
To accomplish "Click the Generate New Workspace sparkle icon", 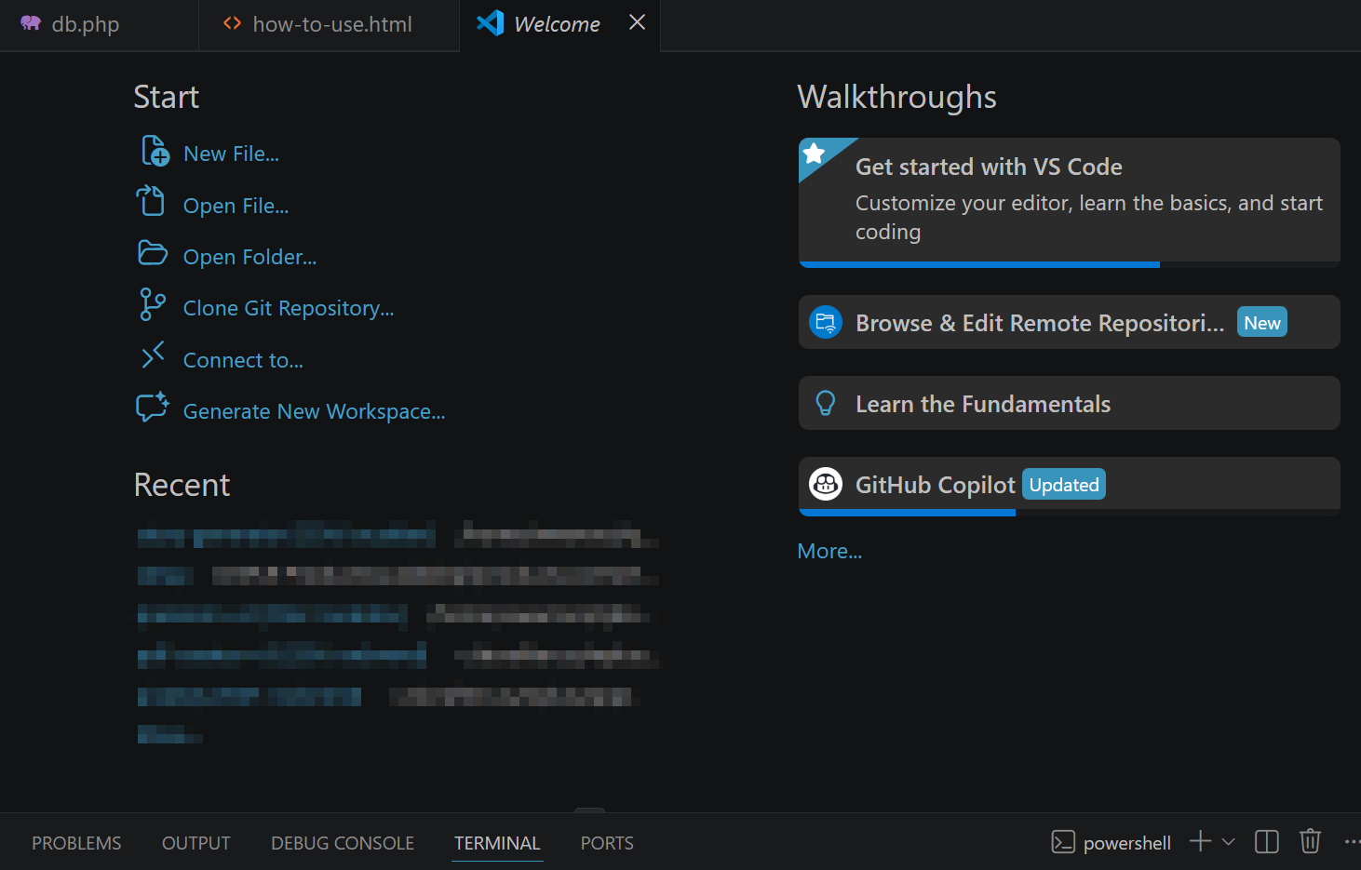I will click(153, 407).
